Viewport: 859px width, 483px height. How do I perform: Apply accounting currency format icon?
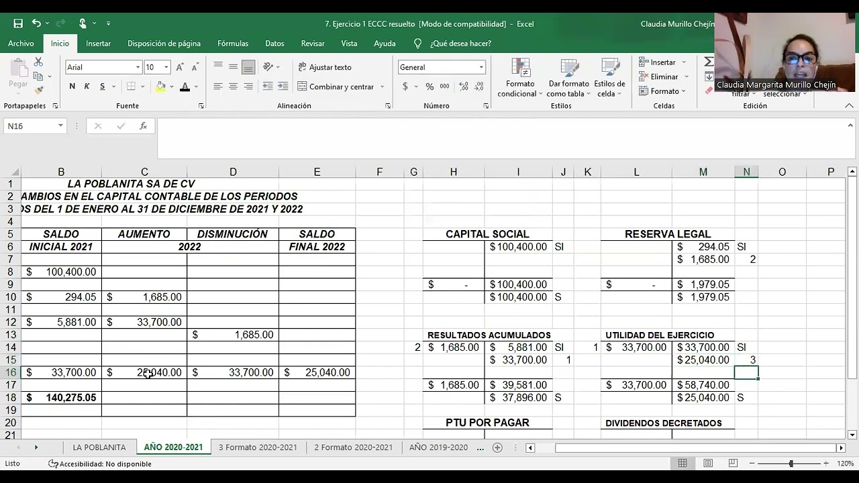coord(405,87)
